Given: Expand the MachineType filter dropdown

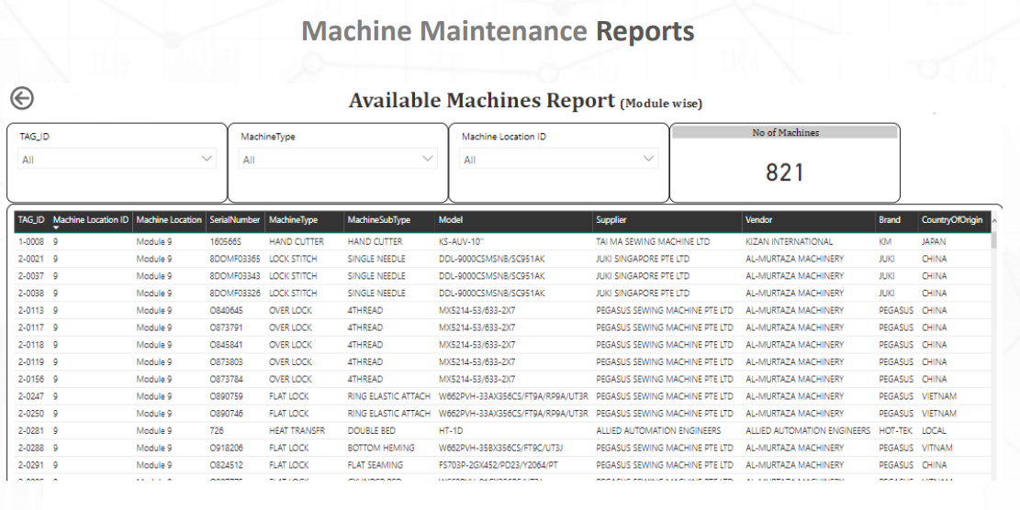Looking at the screenshot, I should 337,160.
